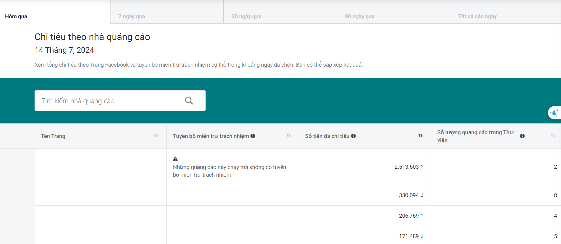Click the Số tiền đã chi tiêu header text
The height and width of the screenshot is (244, 561).
[327, 136]
